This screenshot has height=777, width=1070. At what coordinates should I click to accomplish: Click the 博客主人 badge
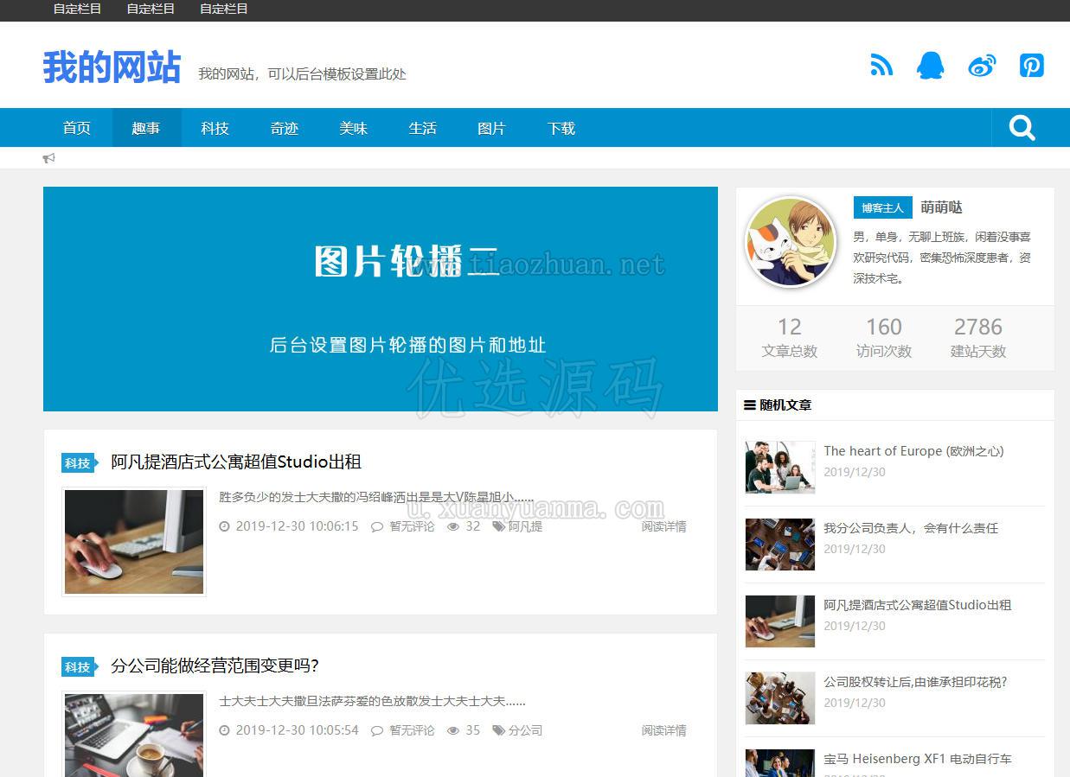(882, 208)
